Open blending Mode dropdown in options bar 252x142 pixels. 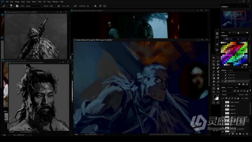(x=33, y=6)
